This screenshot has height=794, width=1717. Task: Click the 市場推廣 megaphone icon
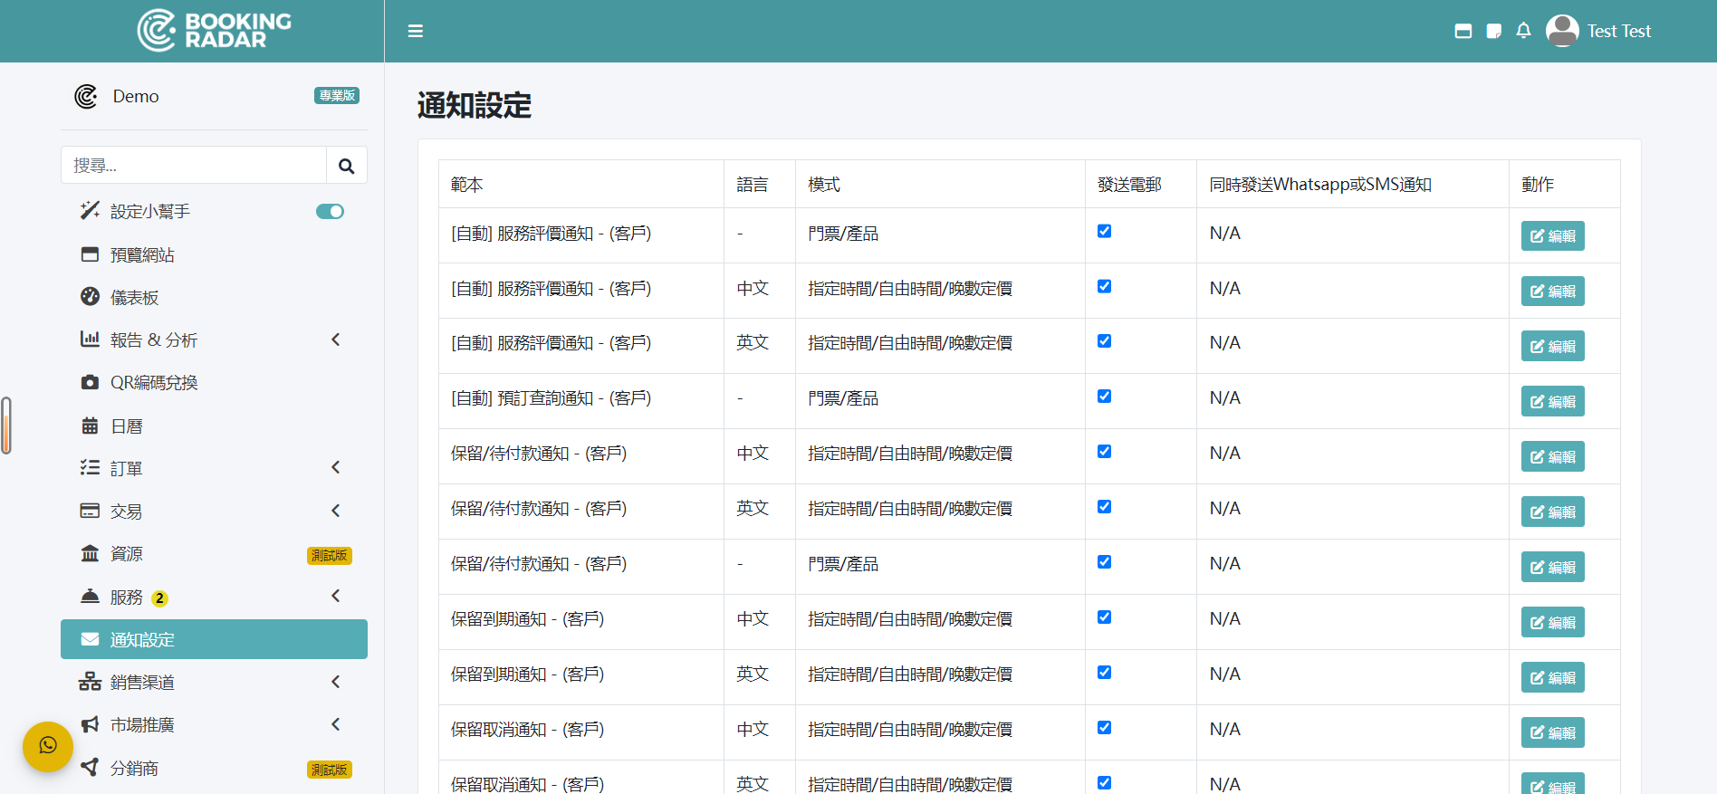(90, 724)
